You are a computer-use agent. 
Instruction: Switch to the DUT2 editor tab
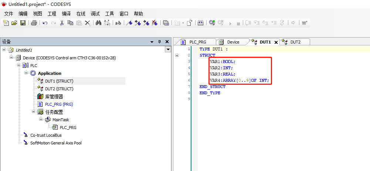click(x=295, y=42)
